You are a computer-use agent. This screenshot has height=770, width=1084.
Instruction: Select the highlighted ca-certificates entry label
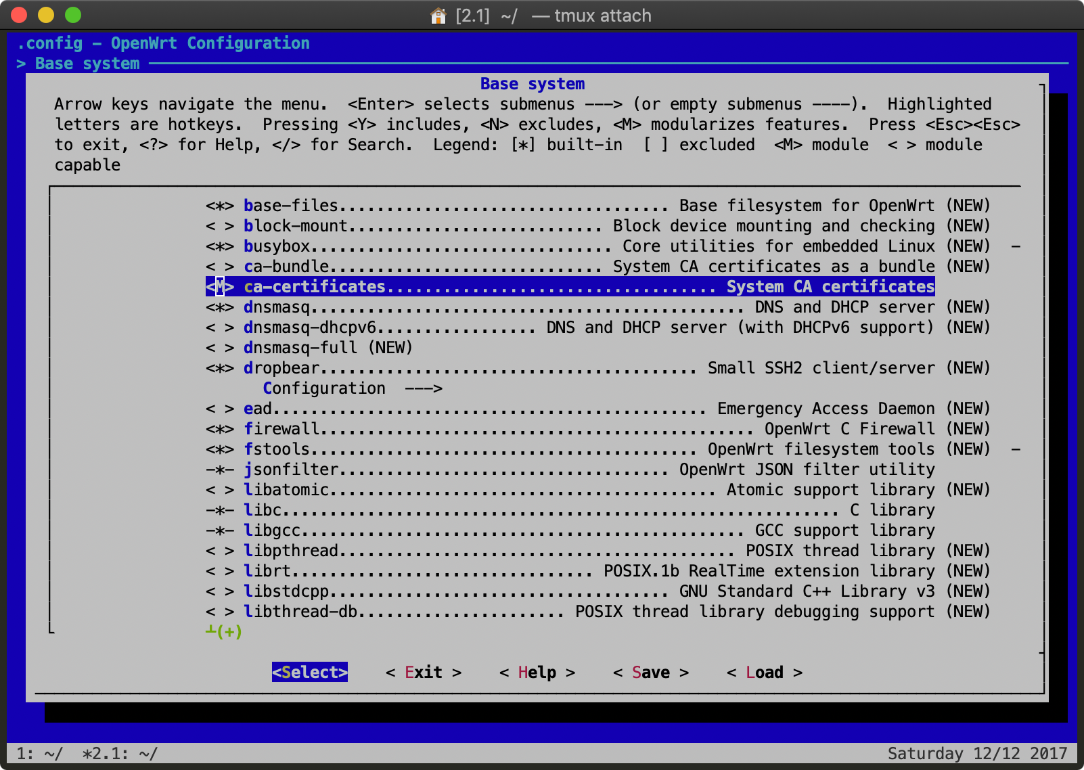pyautogui.click(x=315, y=287)
